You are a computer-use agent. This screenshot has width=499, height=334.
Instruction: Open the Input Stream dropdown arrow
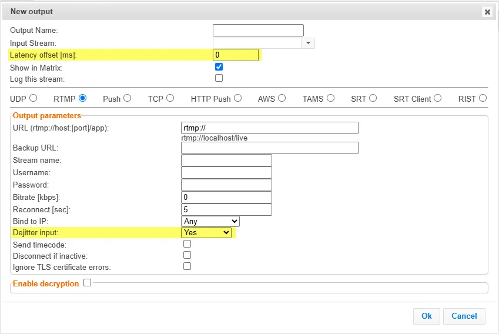click(308, 43)
